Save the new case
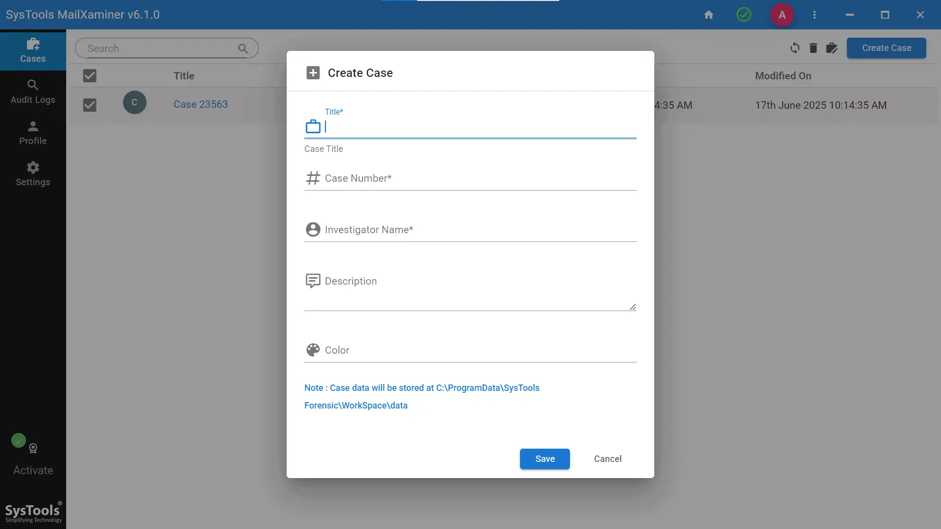 point(545,459)
